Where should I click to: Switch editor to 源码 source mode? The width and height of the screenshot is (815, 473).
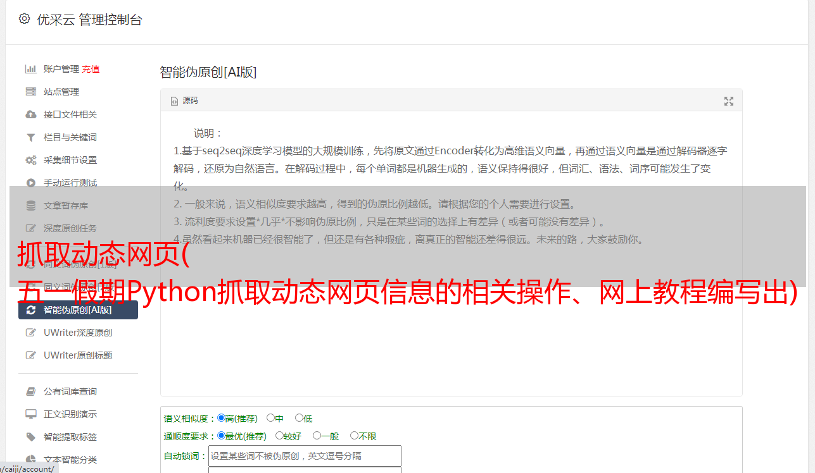[184, 101]
